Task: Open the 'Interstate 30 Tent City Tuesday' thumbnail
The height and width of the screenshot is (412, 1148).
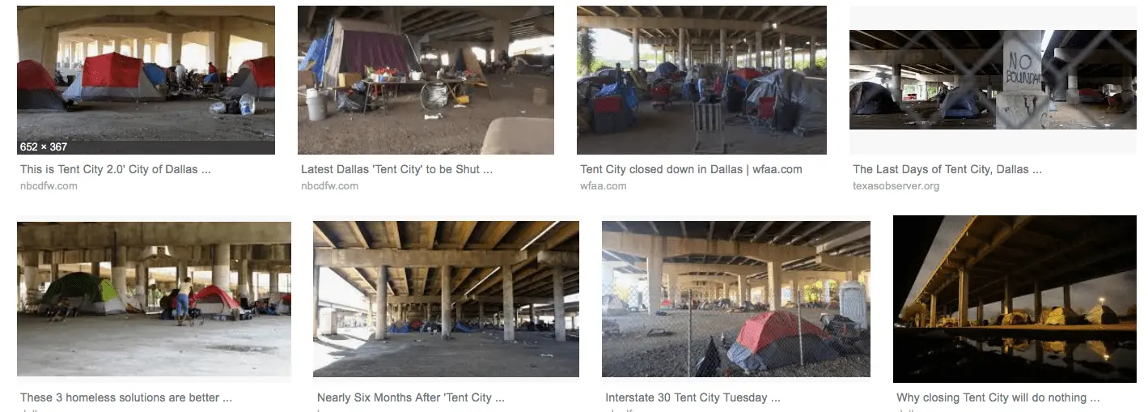Action: [736, 299]
